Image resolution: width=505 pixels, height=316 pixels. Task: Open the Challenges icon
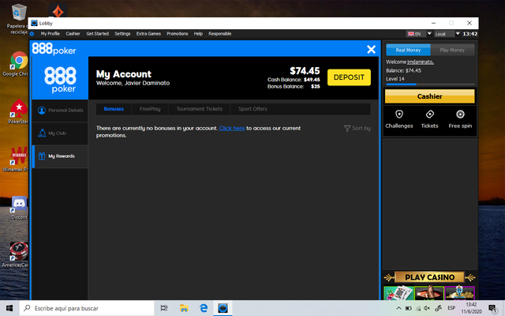(x=399, y=119)
